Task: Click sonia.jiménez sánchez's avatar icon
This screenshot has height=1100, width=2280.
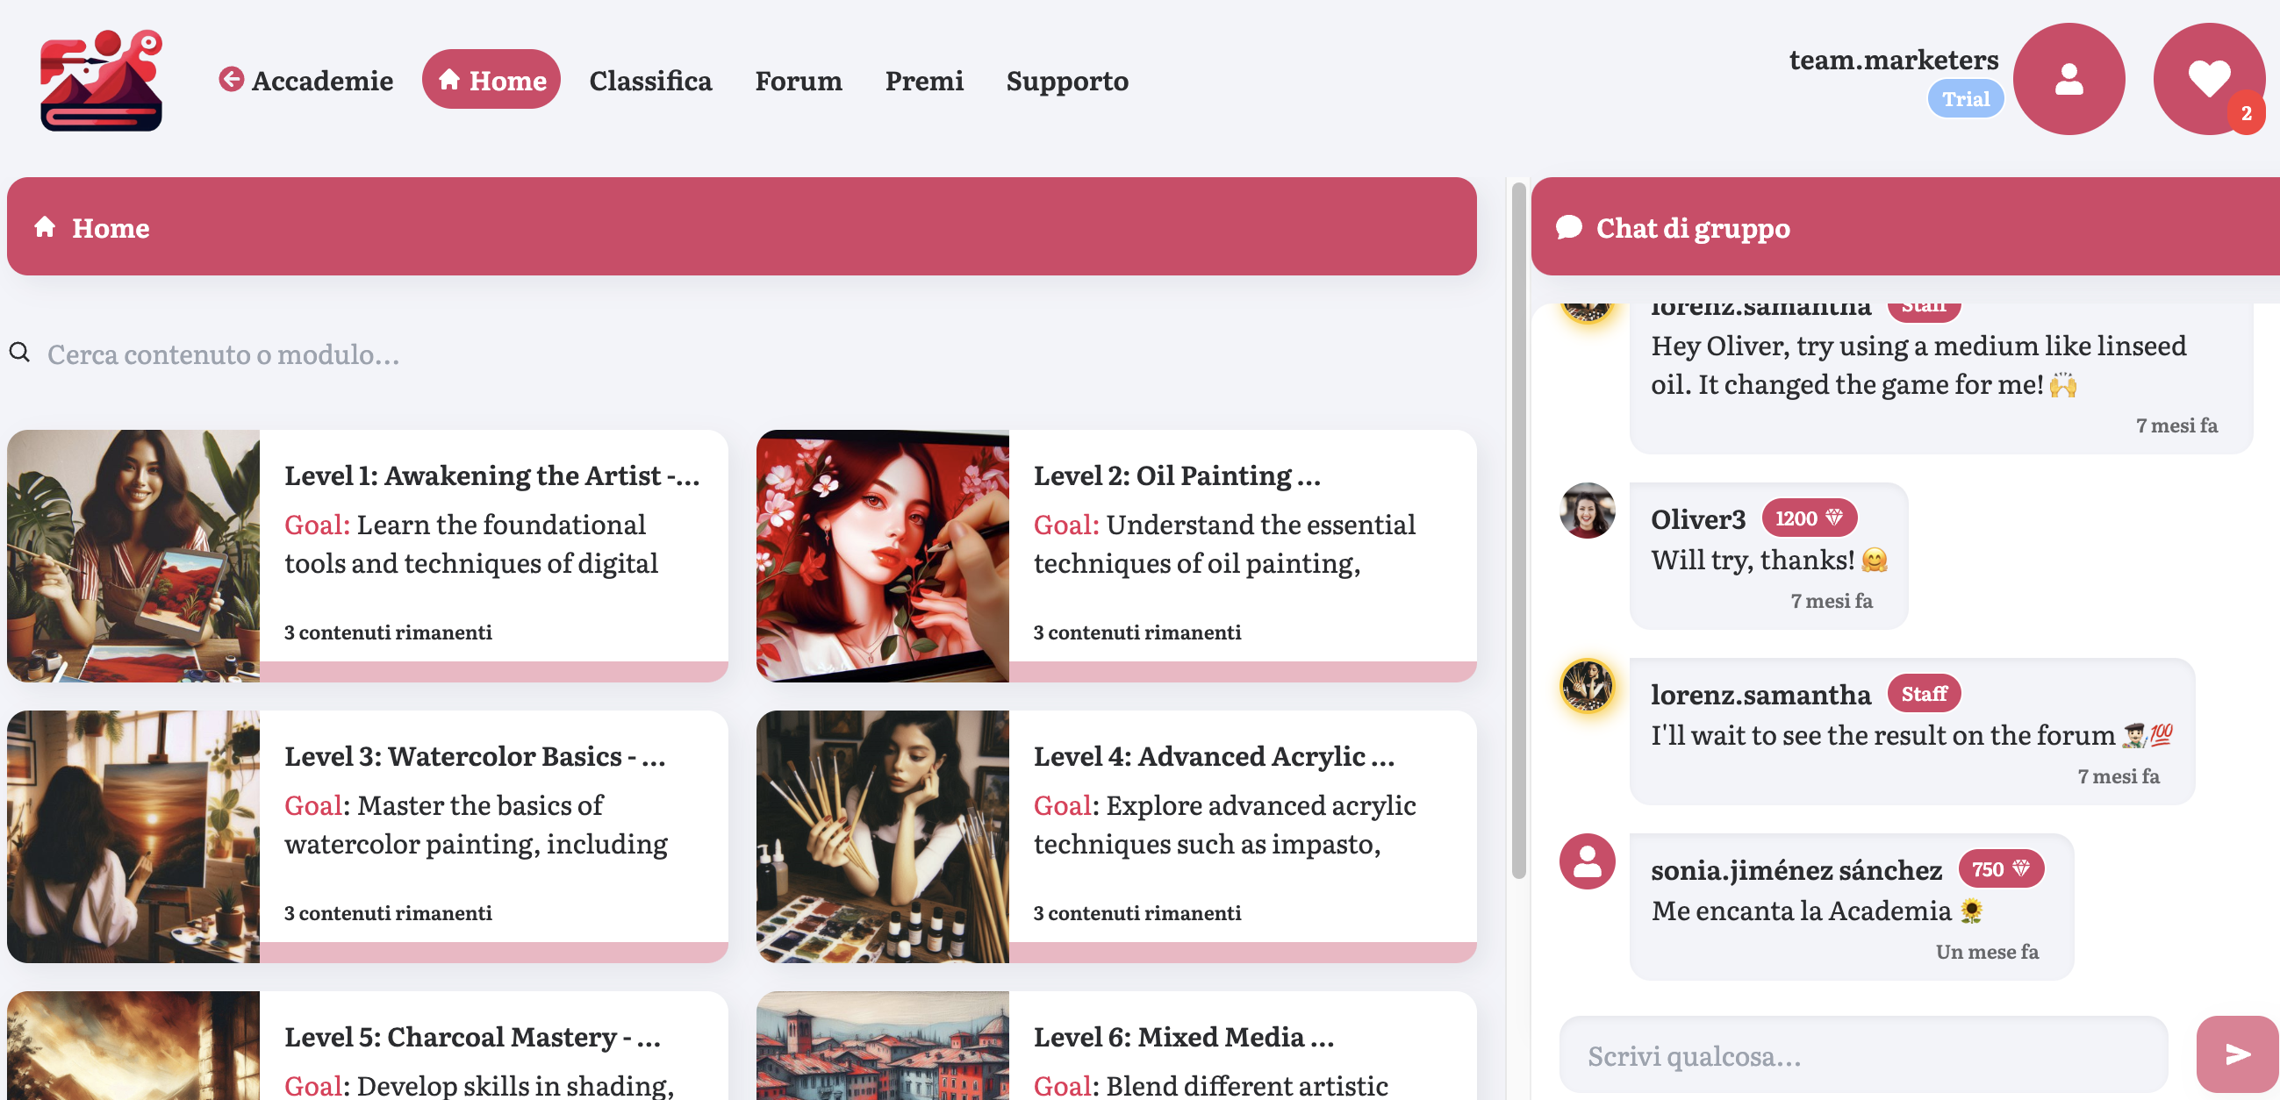Action: point(1586,861)
